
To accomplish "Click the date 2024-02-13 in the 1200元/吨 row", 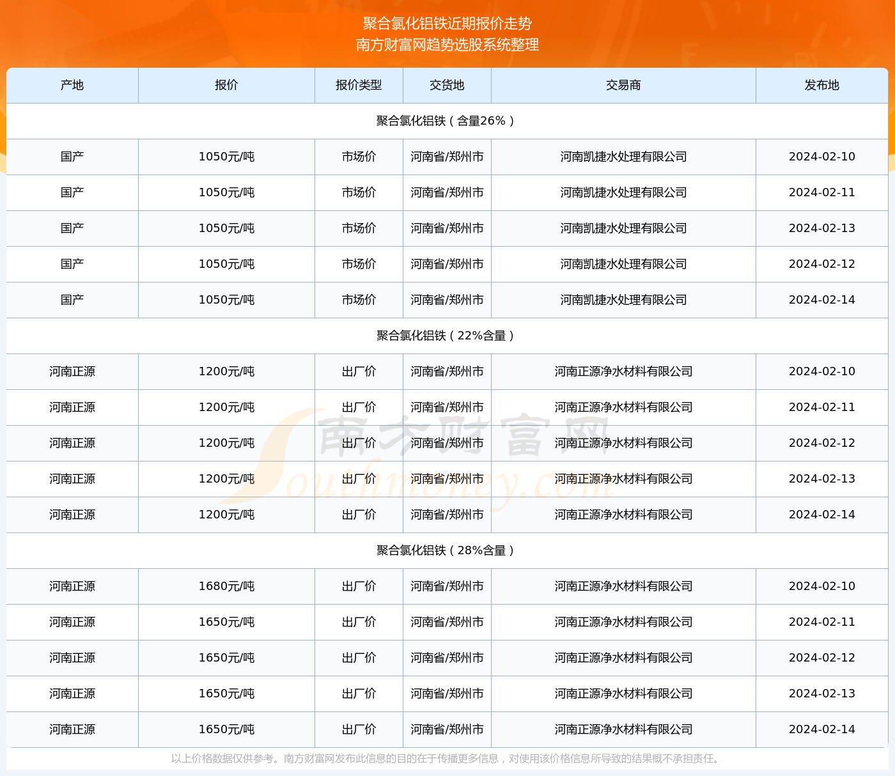I will pos(822,479).
